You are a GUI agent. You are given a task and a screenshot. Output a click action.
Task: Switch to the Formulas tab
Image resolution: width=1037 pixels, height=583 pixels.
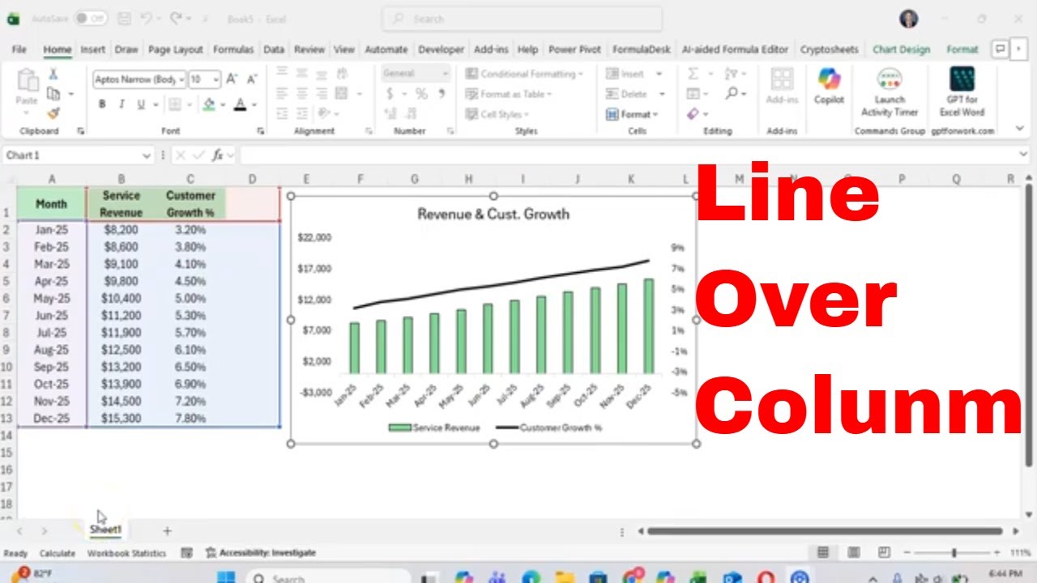coord(233,49)
